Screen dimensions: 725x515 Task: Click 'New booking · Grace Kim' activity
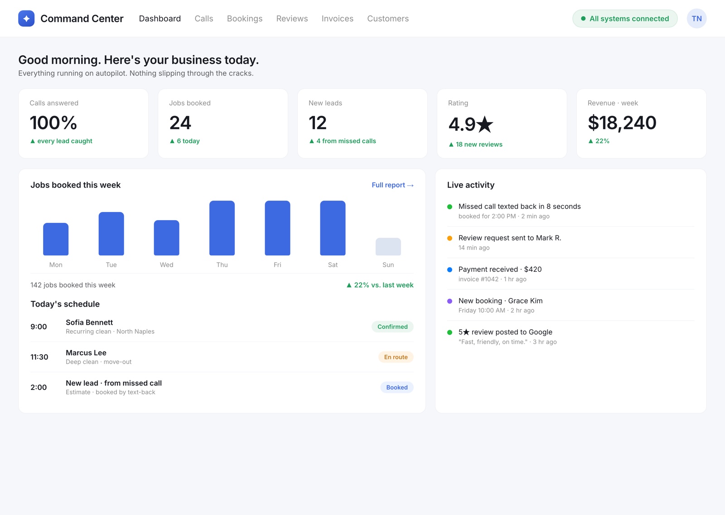501,301
